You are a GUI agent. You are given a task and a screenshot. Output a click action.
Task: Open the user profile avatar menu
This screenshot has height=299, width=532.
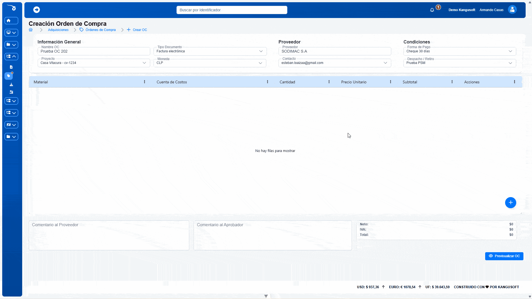512,10
